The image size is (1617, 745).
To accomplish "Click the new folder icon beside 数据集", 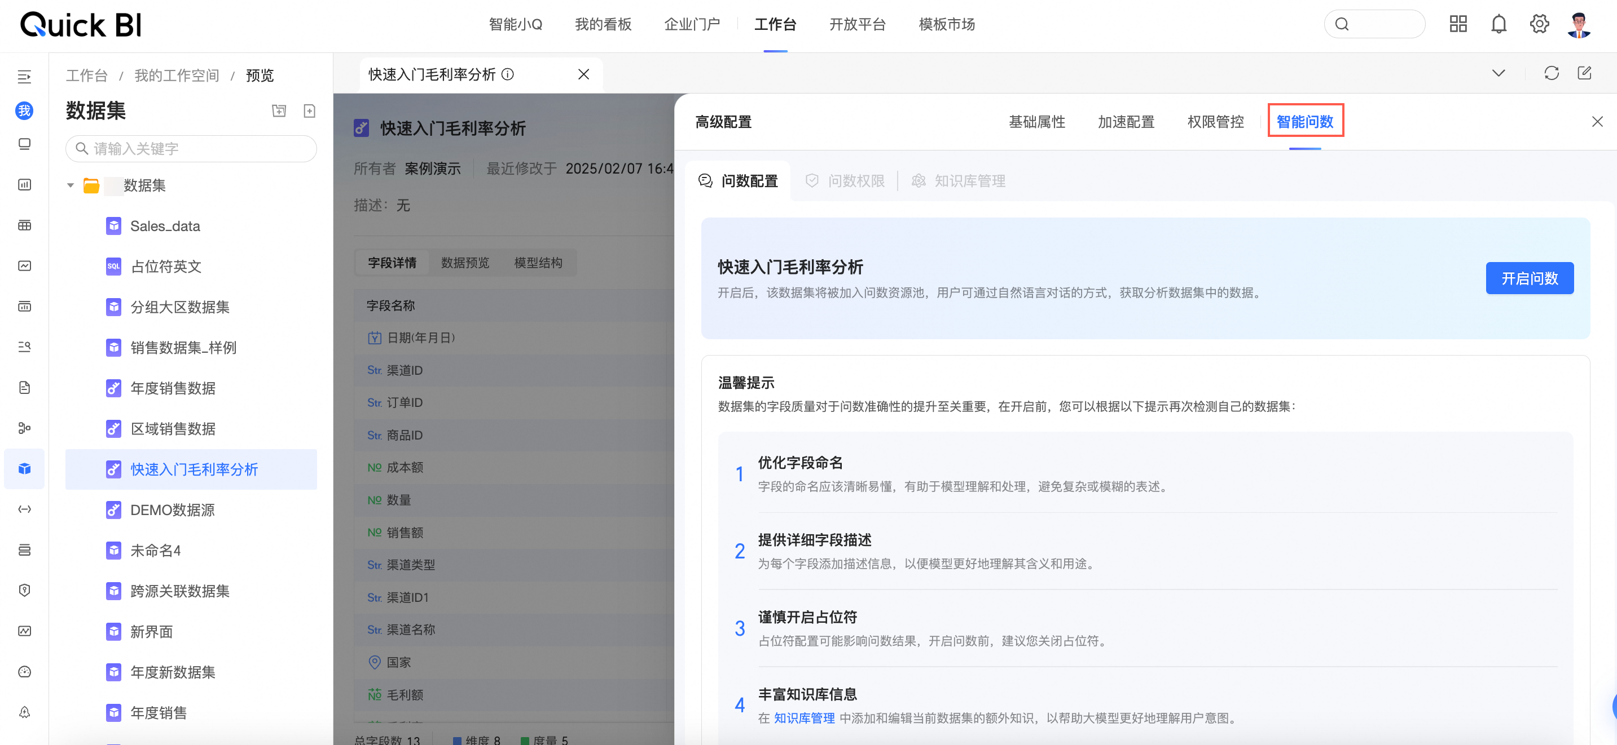I will 279,111.
